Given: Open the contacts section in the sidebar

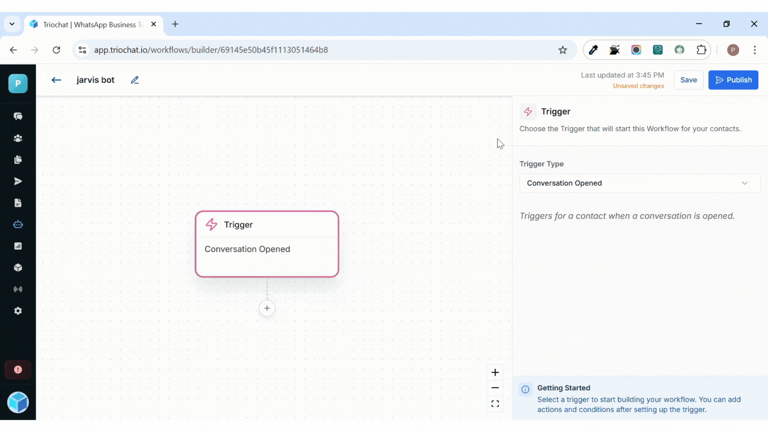Looking at the screenshot, I should click(x=18, y=138).
